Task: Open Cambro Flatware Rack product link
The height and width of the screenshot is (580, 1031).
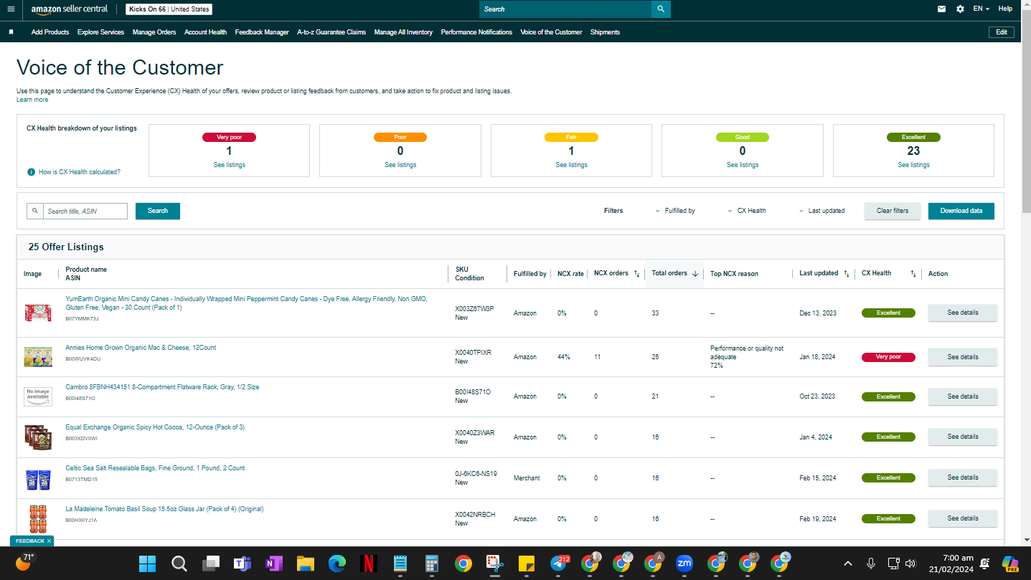Action: tap(162, 387)
